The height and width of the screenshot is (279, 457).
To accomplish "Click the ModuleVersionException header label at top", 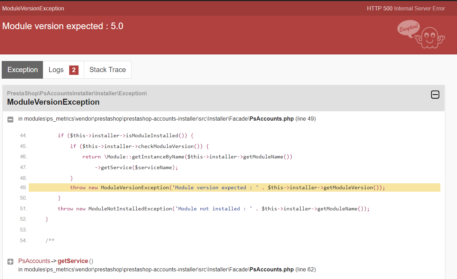I will [33, 8].
